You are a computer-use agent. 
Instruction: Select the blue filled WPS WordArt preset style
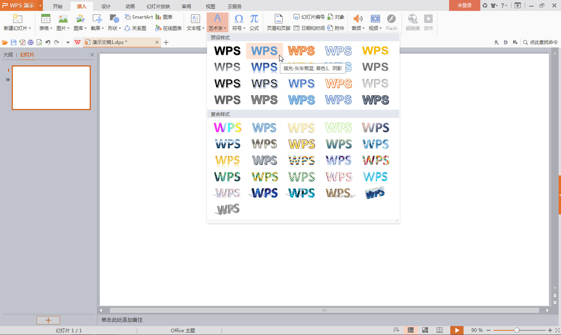click(264, 51)
